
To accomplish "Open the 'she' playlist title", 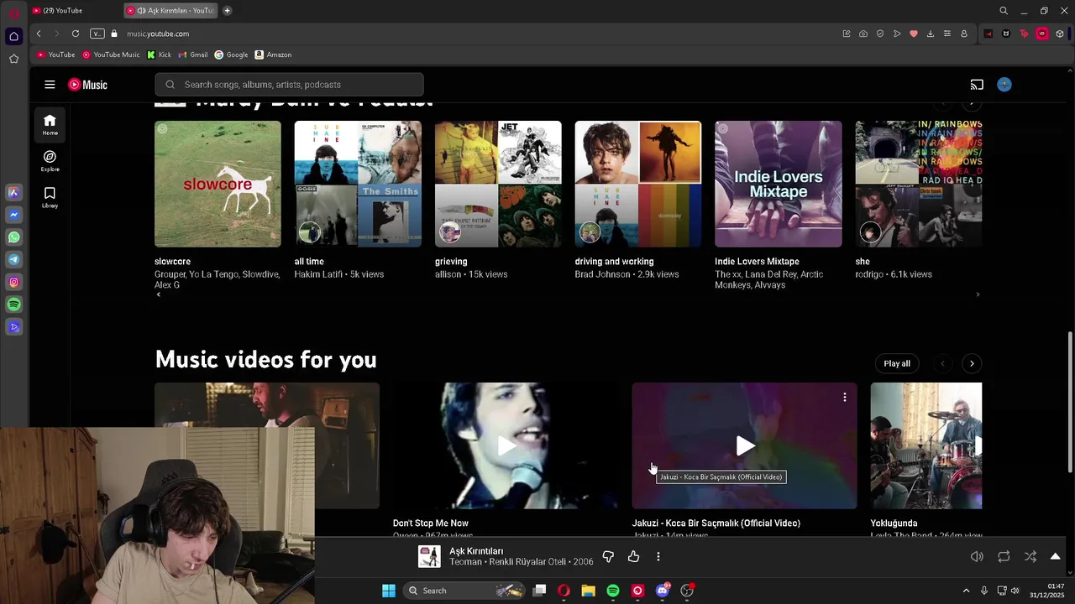I will pos(863,262).
